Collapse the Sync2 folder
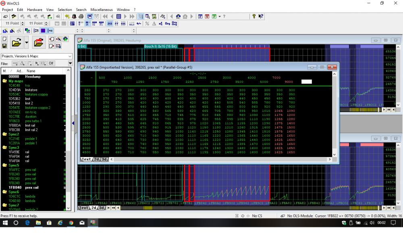 (x=4, y=134)
